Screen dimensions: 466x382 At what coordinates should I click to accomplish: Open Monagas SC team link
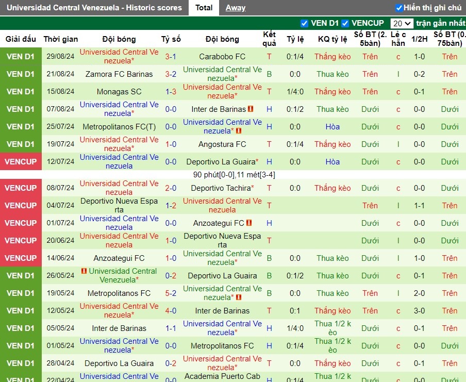point(119,92)
